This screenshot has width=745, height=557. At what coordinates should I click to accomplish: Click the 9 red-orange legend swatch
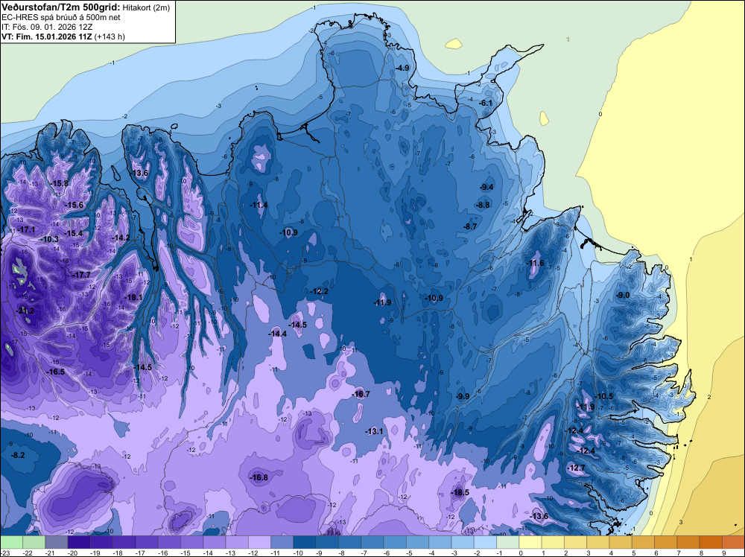click(x=734, y=542)
